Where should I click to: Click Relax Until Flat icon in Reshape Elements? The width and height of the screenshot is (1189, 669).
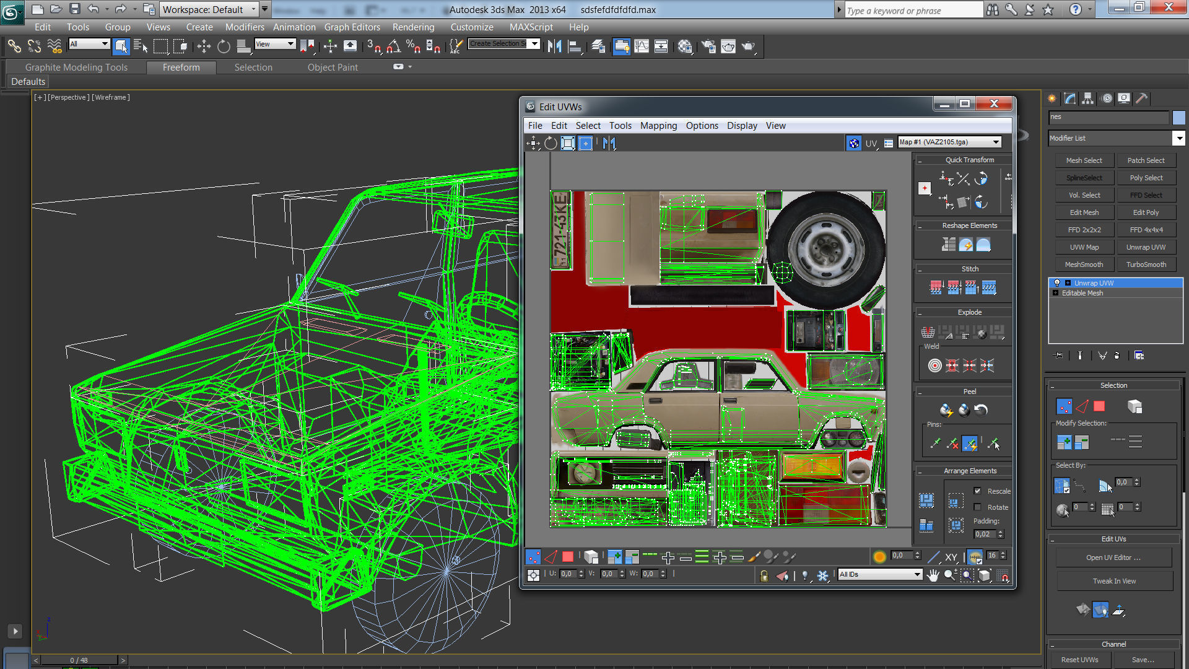966,245
